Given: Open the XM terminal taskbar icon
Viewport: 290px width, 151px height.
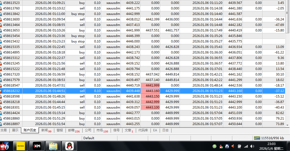Looking at the screenshot, I should click(x=36, y=146).
